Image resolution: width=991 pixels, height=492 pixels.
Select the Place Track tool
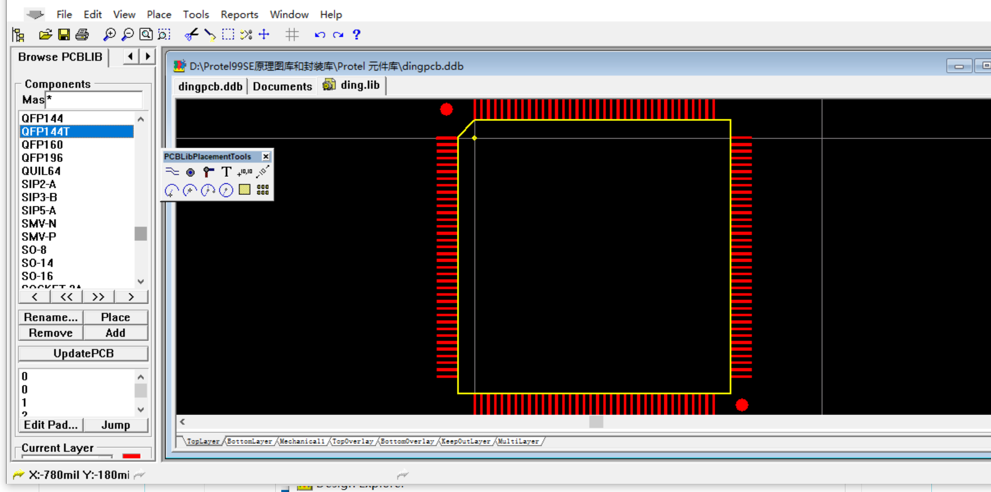[x=172, y=172]
